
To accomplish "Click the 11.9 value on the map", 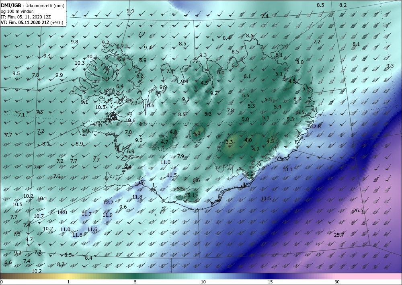I will click(x=107, y=215).
